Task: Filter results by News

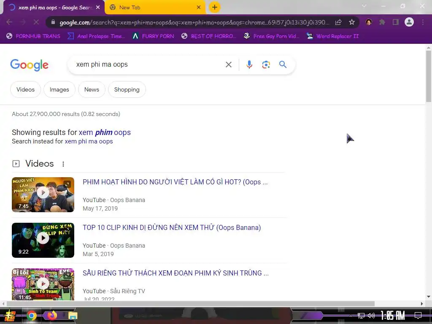Action: (92, 89)
